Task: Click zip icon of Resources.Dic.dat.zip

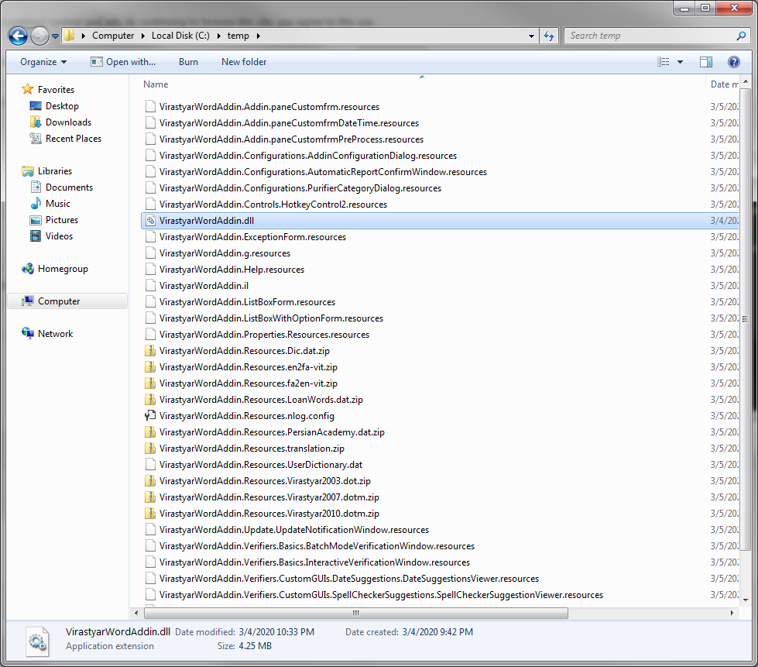Action: click(x=150, y=351)
